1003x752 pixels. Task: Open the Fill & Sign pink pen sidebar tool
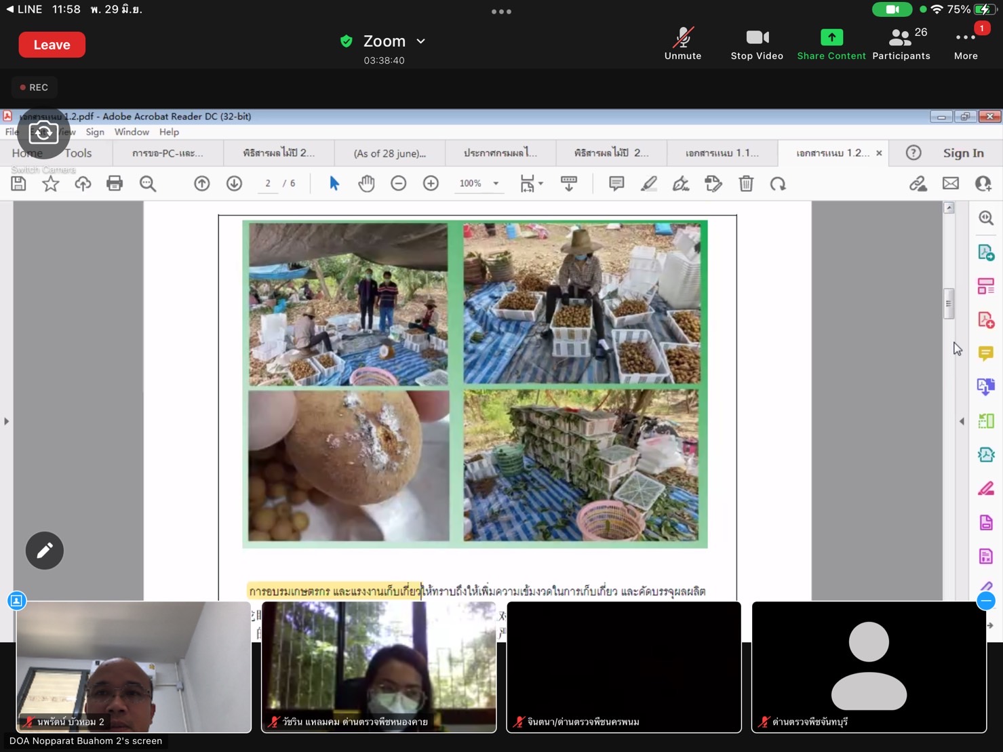[986, 488]
